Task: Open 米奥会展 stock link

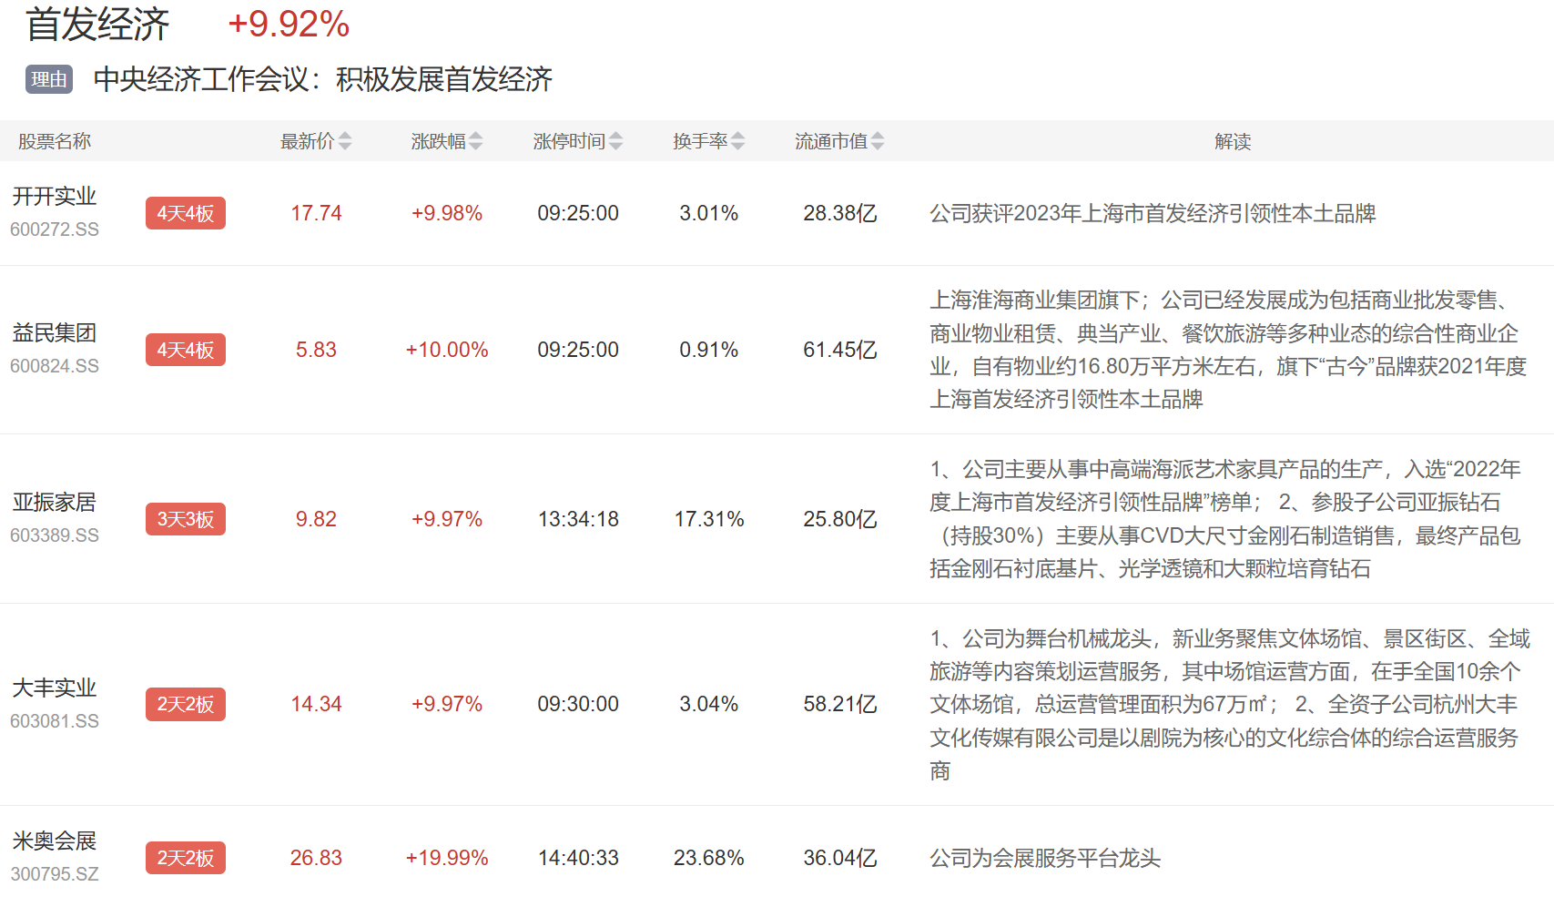Action: (55, 841)
